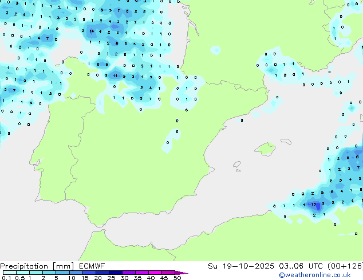The height and width of the screenshot is (280, 363).
Task: Click the 25–30 mm legend color swatch
Action: [115, 273]
